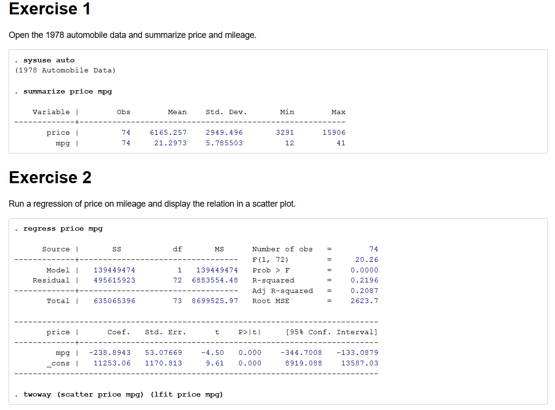This screenshot has width=555, height=410.
Task: Click the Root MSE value 2623.7
Action: coord(364,301)
